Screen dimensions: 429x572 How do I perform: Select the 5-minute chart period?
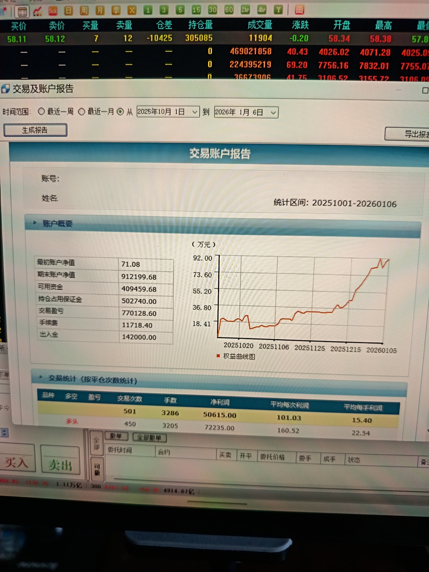[x=180, y=10]
